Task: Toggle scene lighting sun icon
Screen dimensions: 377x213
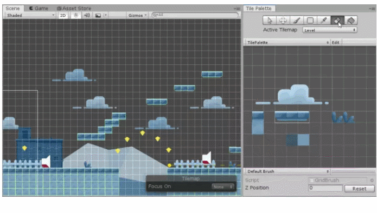Action: pos(76,15)
